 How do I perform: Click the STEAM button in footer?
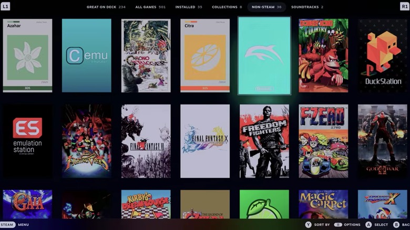7,225
